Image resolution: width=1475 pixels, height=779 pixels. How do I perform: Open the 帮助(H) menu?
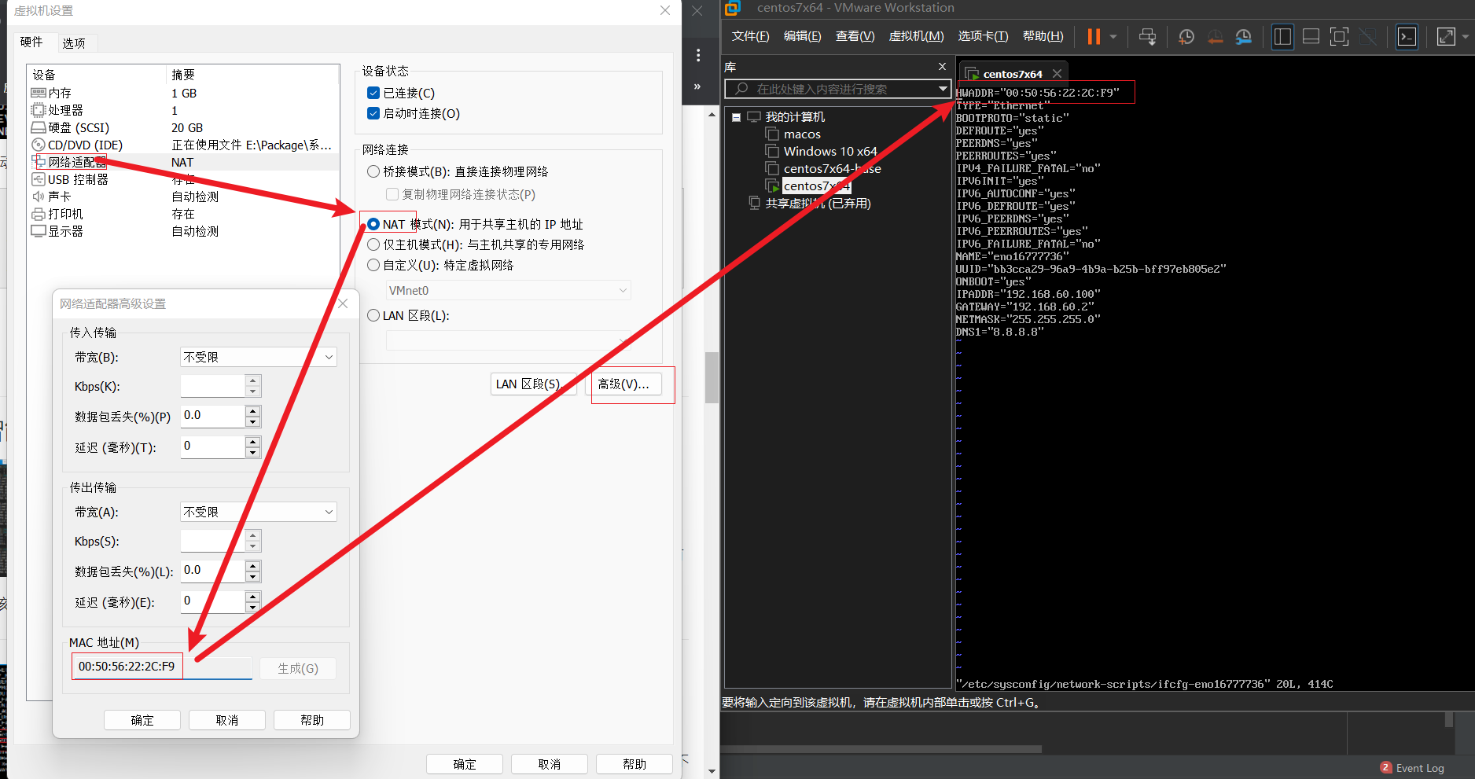(x=1043, y=36)
